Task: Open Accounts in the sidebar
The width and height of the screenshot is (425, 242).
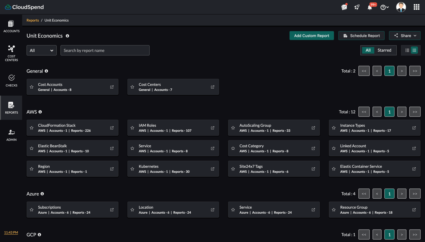Action: [x=11, y=26]
